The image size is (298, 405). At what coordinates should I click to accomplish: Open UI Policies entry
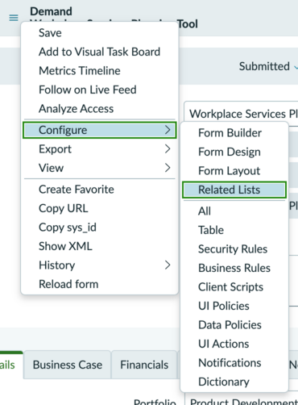(234, 306)
